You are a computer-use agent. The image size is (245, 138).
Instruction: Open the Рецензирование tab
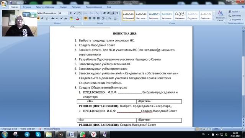click(x=94, y=7)
